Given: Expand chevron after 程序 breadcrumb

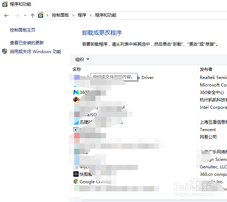Looking at the screenshot, I should coord(91,15).
